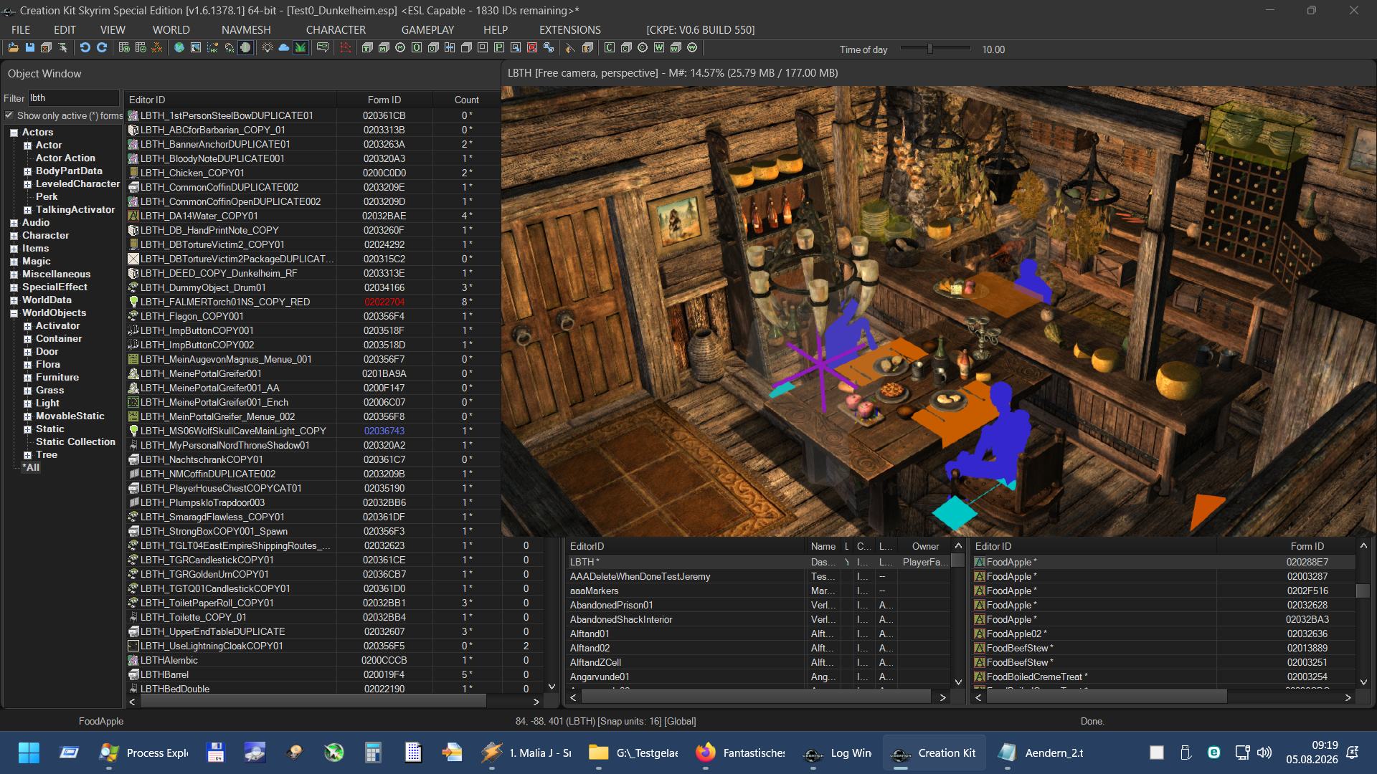Click the globe world-space toolbar icon
The height and width of the screenshot is (774, 1377).
click(179, 48)
